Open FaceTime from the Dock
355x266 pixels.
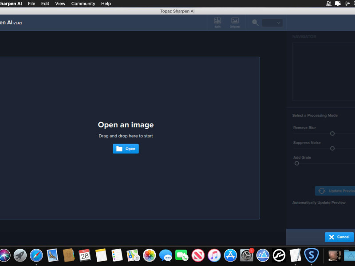click(x=182, y=255)
